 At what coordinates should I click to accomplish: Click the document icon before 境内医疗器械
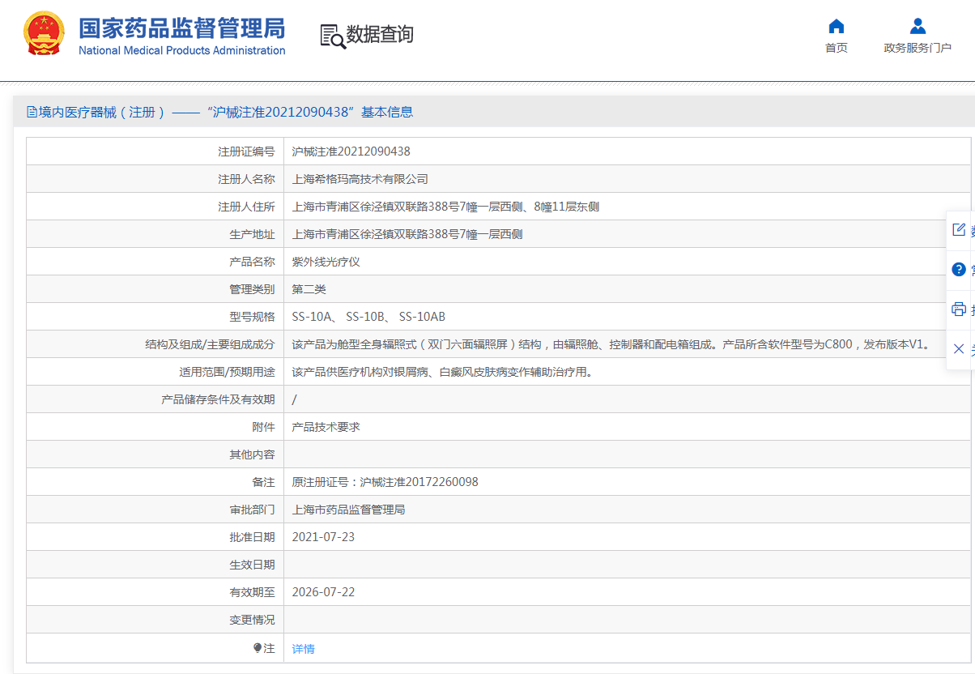click(32, 112)
